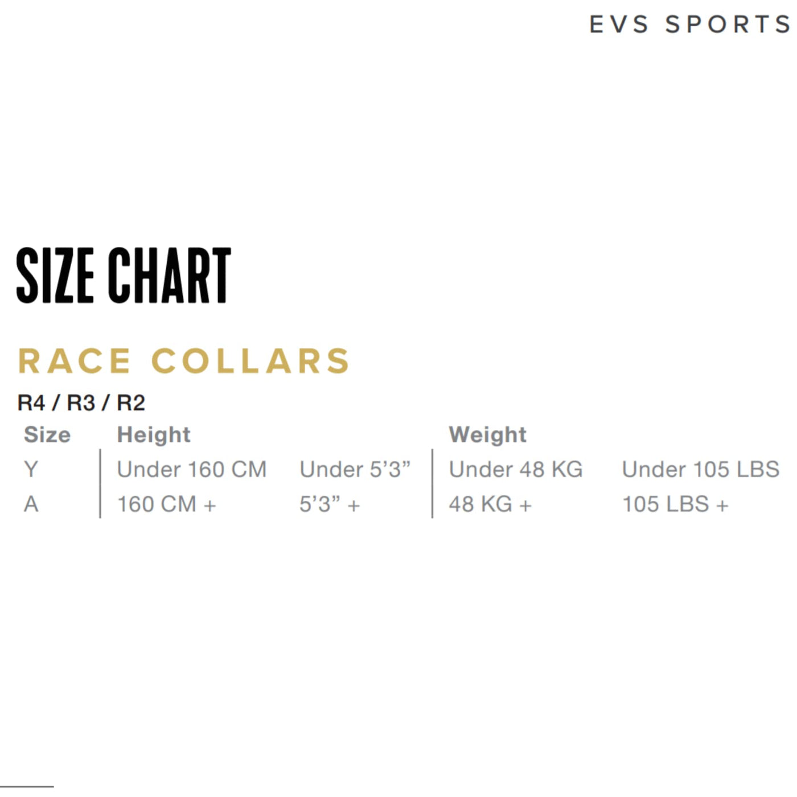Screen dimensions: 797x797
Task: Click the 48 KG + cell
Action: tap(490, 504)
